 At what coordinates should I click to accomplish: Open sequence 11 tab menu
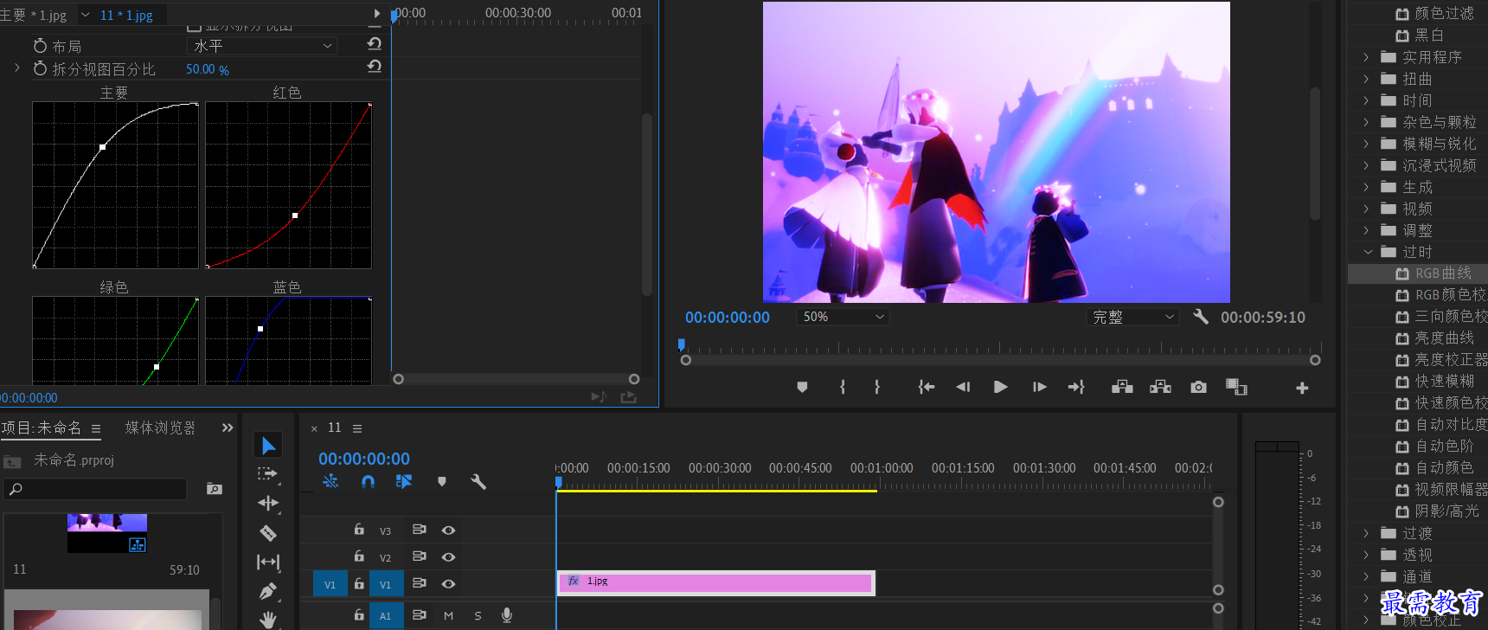(x=357, y=428)
